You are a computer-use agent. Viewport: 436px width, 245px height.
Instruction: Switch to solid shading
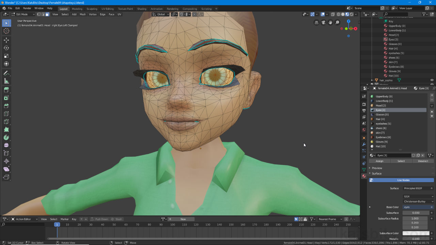[343, 14]
